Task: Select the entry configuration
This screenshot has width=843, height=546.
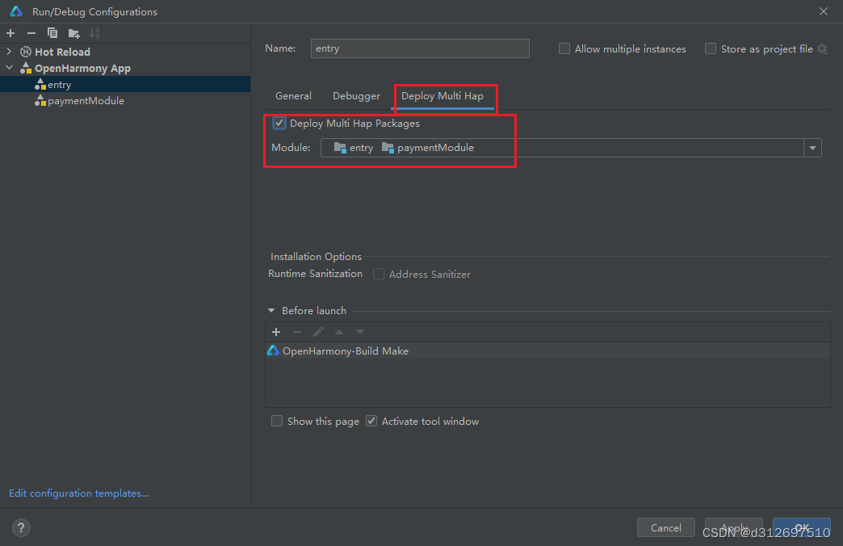Action: 124,85
